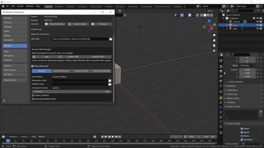
Task: Open the Object Data green triangle tab
Action: tap(221, 122)
